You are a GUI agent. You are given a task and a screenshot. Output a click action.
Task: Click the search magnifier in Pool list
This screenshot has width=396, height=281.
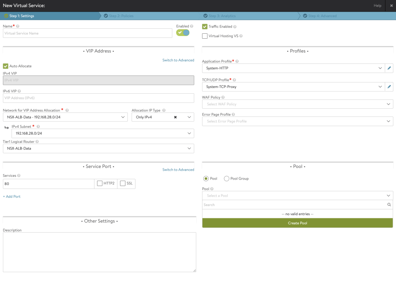coord(389,205)
